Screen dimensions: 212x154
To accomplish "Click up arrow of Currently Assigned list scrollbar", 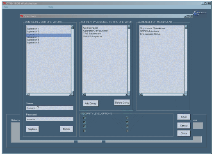I will (x=129, y=27).
